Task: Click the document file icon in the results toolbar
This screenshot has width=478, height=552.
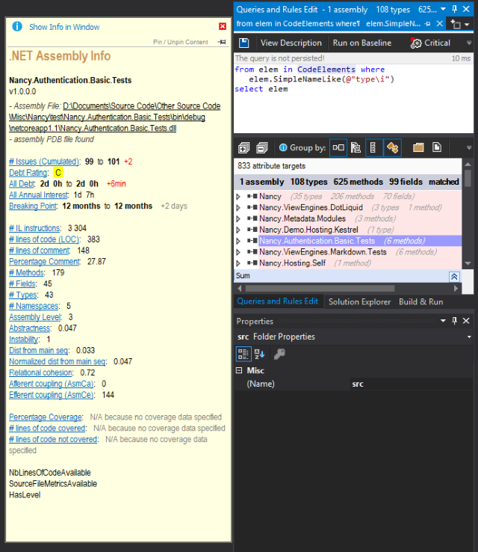Action: coord(436,147)
